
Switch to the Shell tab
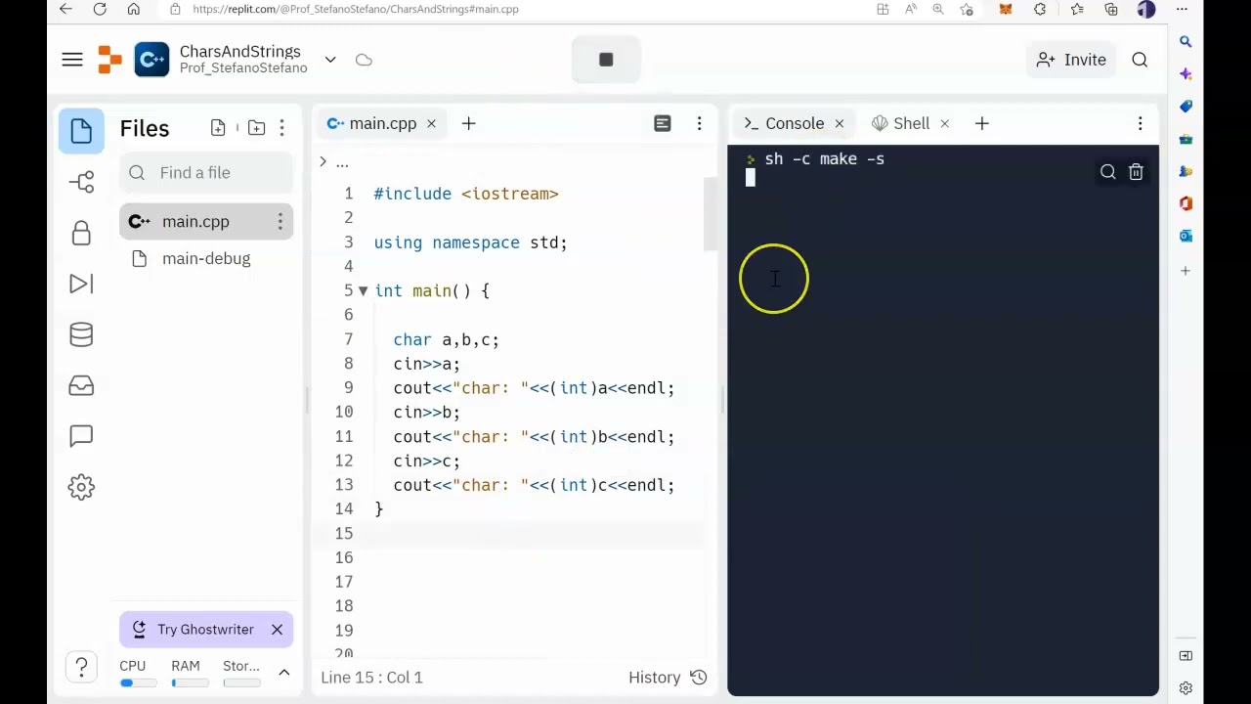pos(900,124)
